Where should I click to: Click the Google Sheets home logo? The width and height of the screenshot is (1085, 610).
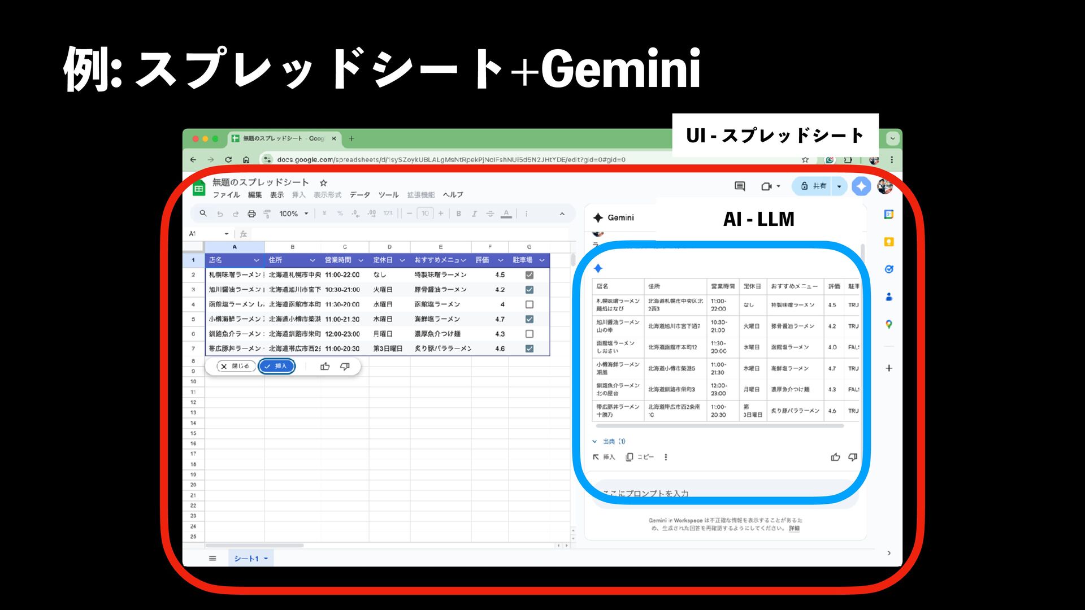pos(199,189)
